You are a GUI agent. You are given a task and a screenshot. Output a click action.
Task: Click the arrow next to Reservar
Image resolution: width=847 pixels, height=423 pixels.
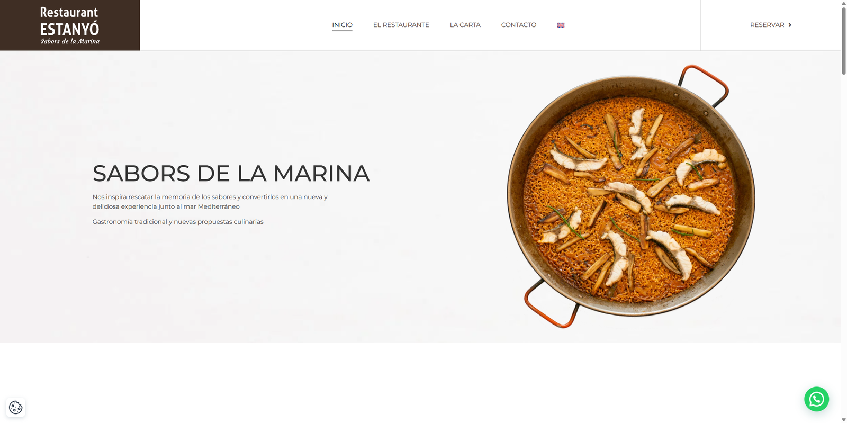(x=790, y=25)
